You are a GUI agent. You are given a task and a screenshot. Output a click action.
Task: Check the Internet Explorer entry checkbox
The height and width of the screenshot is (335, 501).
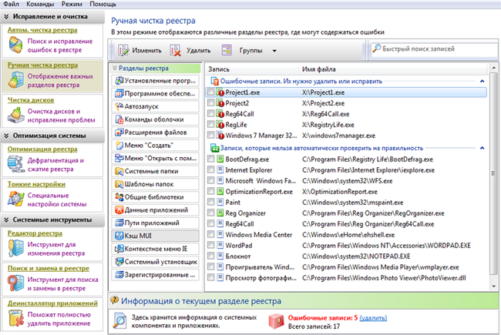point(210,169)
